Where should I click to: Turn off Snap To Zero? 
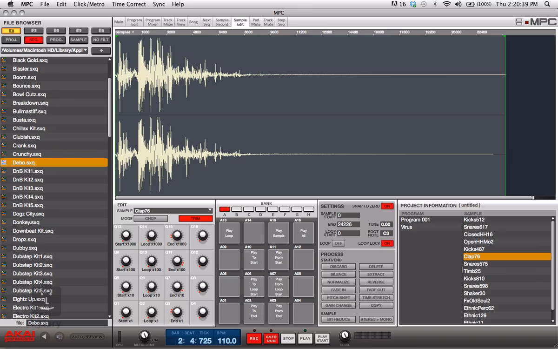pos(386,206)
